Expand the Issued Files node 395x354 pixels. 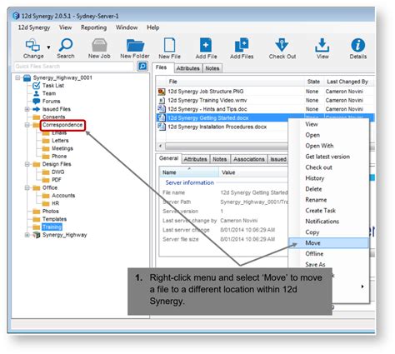[27, 109]
